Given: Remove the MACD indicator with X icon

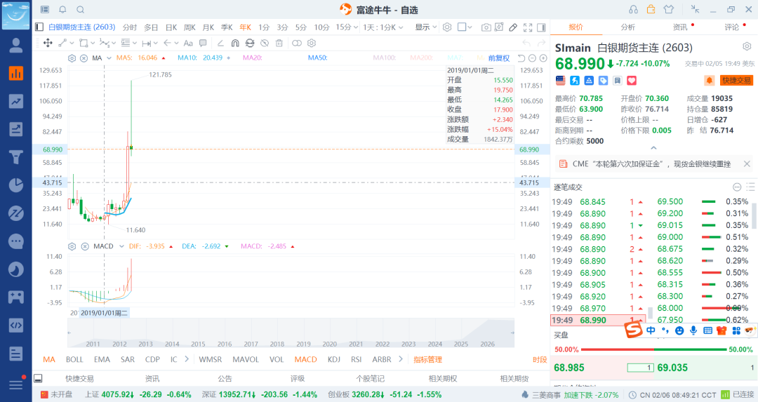Looking at the screenshot, I should coord(85,246).
